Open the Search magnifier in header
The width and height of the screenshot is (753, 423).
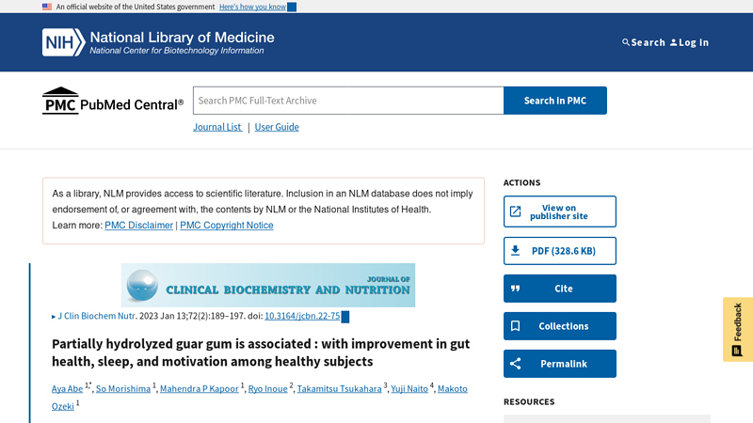[x=626, y=42]
